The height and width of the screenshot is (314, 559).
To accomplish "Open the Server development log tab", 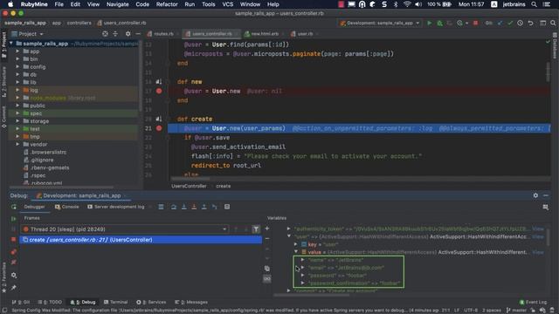I will point(116,207).
